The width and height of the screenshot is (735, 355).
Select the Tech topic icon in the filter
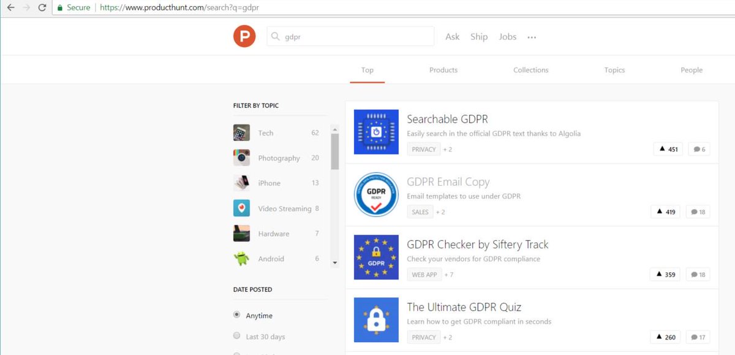coord(241,132)
